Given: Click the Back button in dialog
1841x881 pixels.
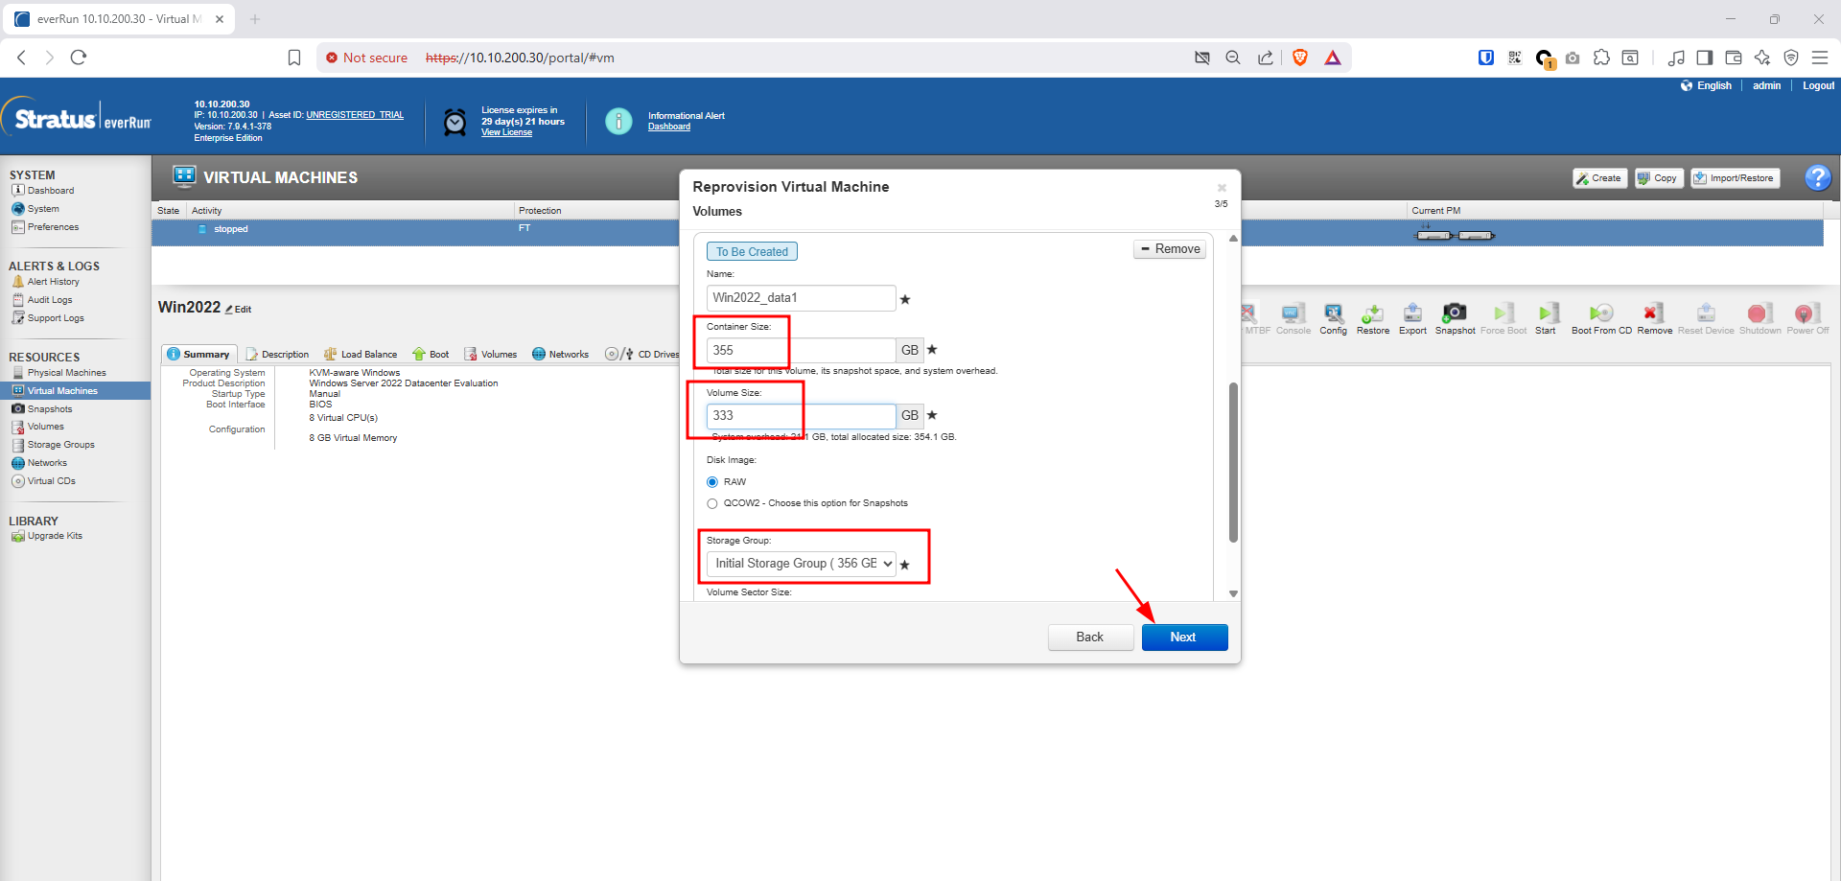Looking at the screenshot, I should tap(1090, 638).
